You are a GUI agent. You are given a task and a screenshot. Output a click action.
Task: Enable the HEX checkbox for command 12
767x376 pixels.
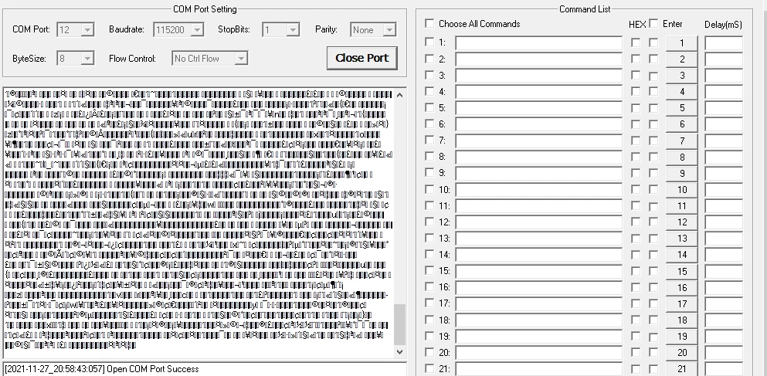[636, 222]
